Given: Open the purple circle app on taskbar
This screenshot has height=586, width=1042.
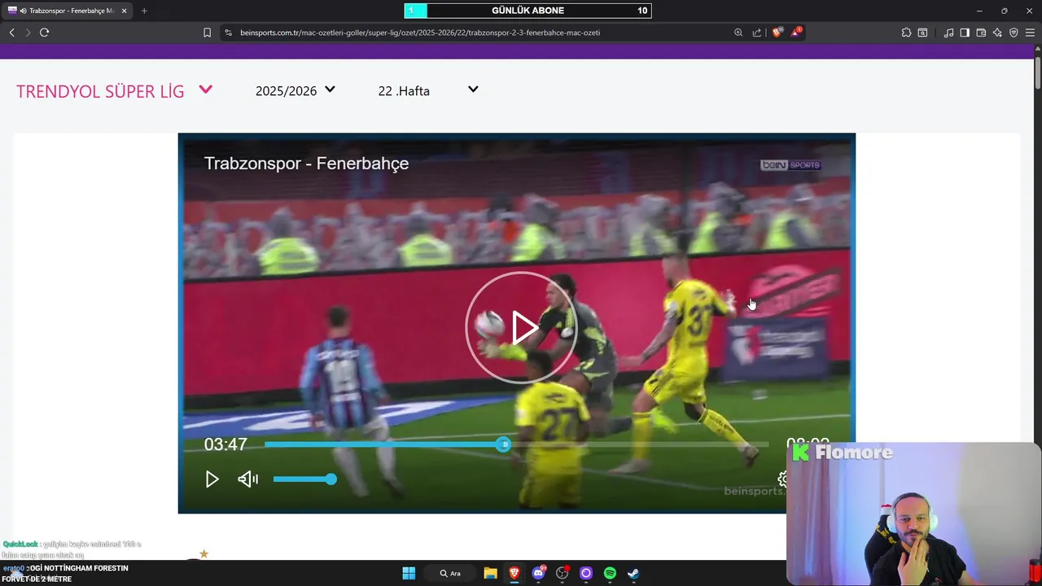Looking at the screenshot, I should tap(585, 573).
